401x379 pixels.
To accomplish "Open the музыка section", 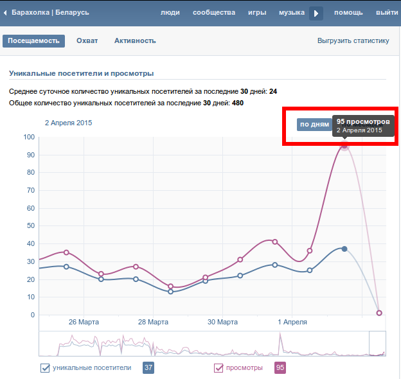I will (292, 13).
